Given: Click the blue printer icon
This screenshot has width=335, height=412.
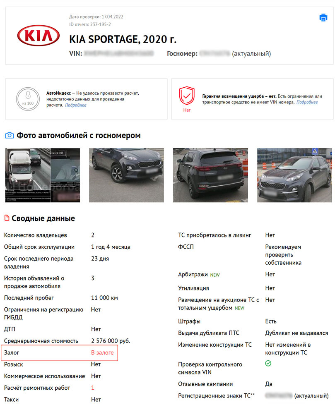Looking at the screenshot, I should point(323,18).
